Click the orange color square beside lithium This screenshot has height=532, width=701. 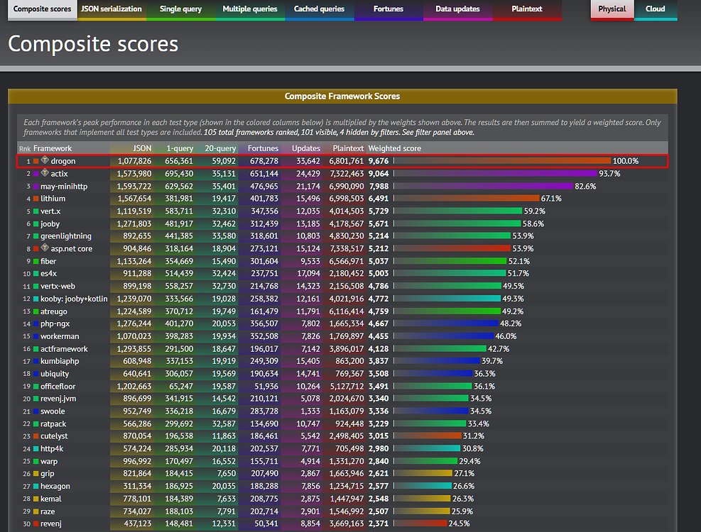tap(36, 199)
